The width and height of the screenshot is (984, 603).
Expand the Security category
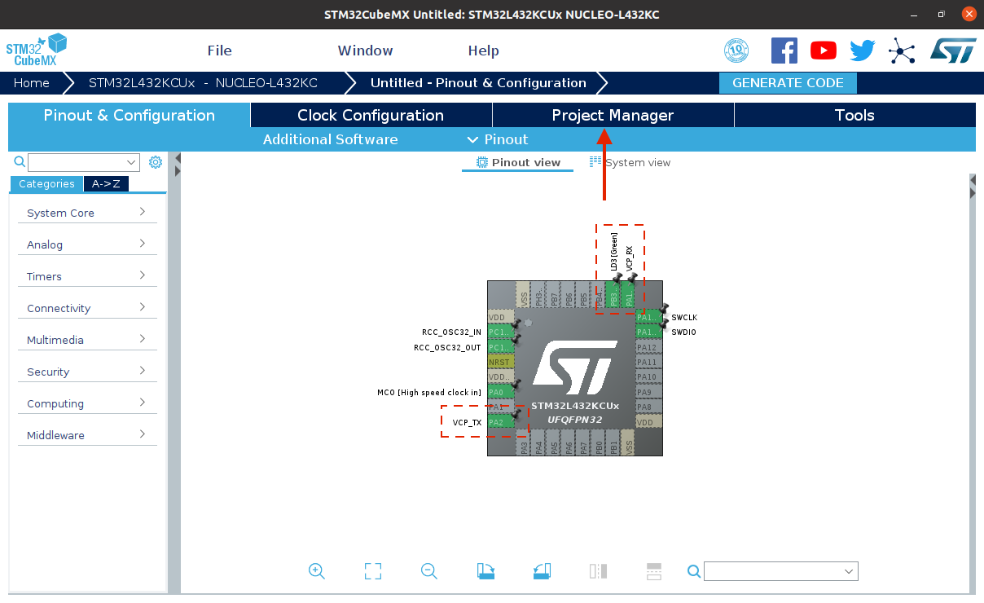pyautogui.click(x=87, y=372)
